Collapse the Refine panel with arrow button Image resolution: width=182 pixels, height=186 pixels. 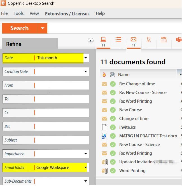pyautogui.click(x=90, y=41)
